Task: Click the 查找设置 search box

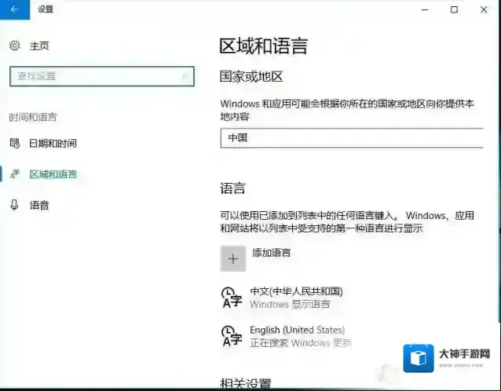Action: click(94, 75)
